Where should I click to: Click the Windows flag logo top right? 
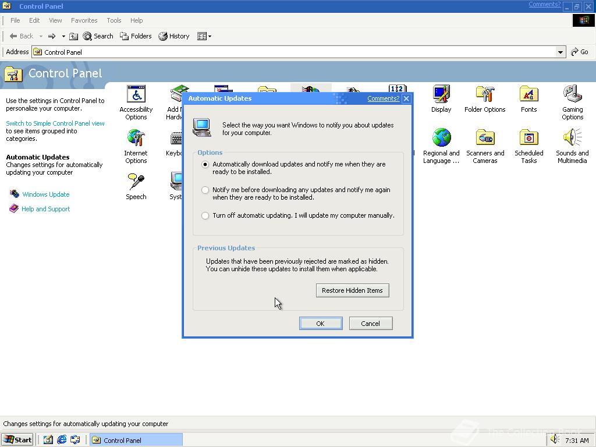click(x=583, y=20)
